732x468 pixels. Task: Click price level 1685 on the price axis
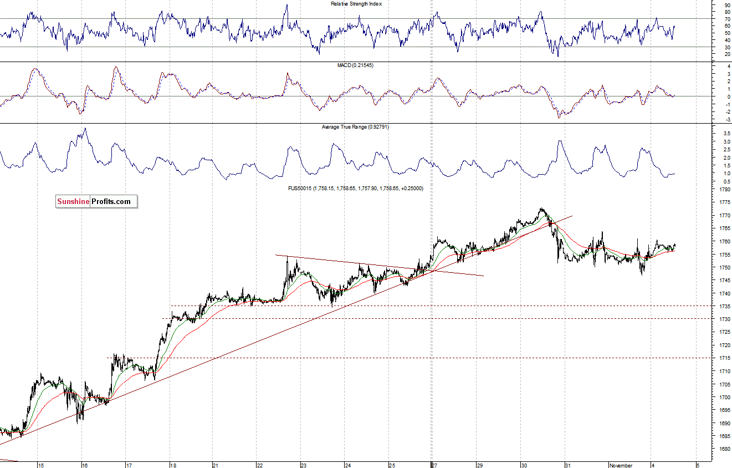click(x=724, y=436)
